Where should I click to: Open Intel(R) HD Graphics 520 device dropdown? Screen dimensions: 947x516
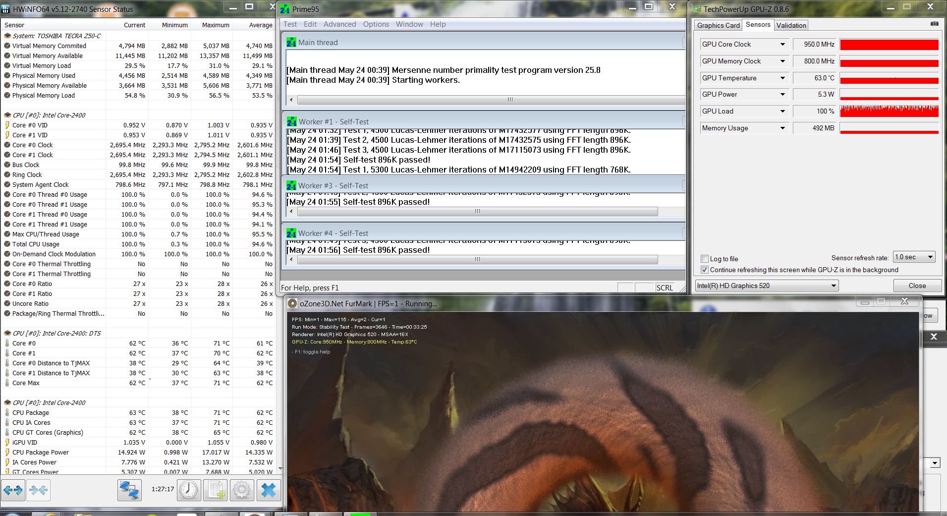[767, 286]
